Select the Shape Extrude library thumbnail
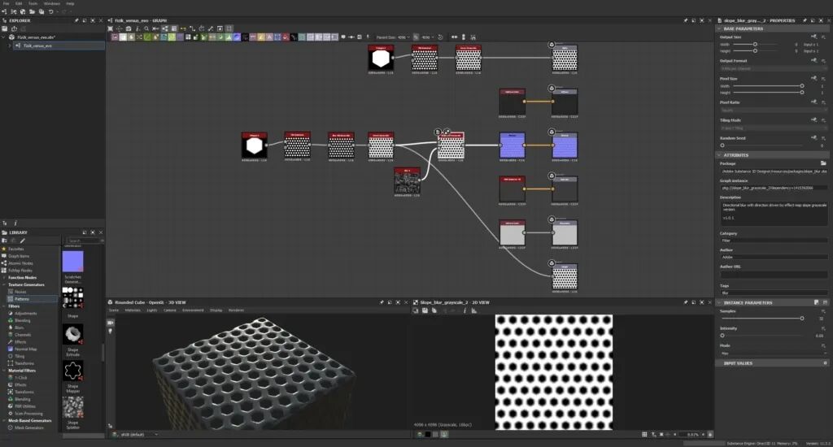 tap(72, 335)
